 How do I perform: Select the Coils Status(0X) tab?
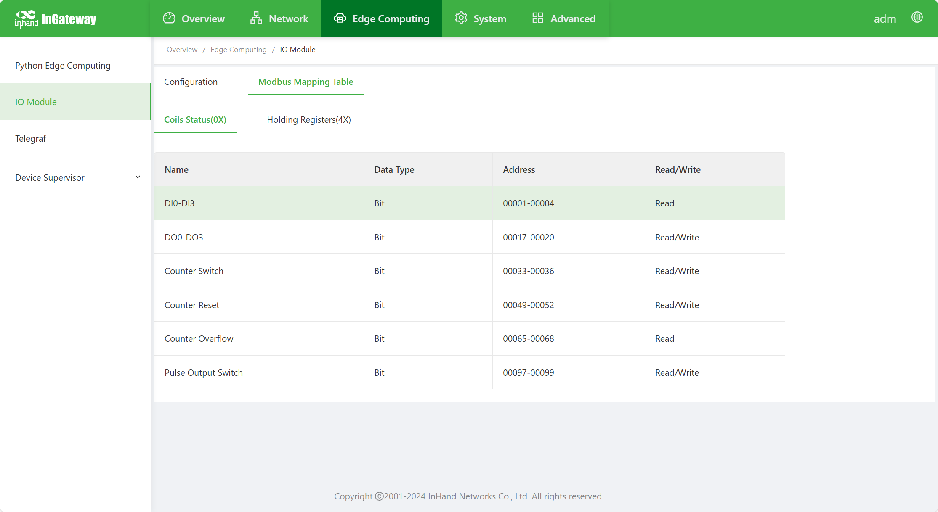pyautogui.click(x=195, y=120)
